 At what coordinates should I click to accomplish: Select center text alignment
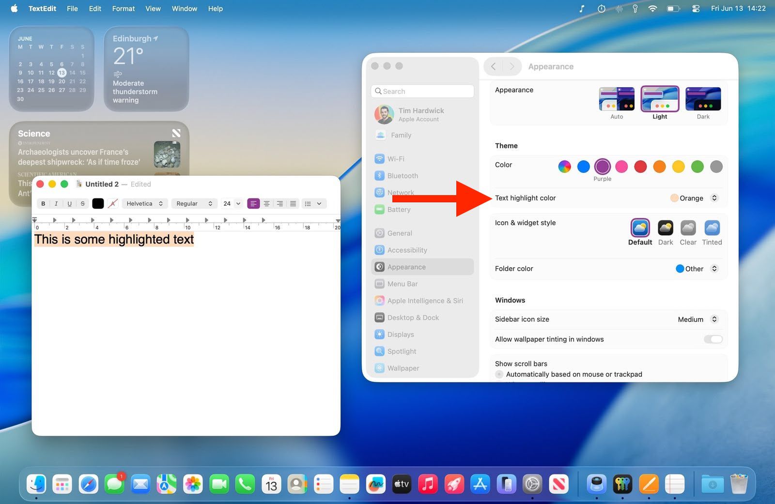267,203
